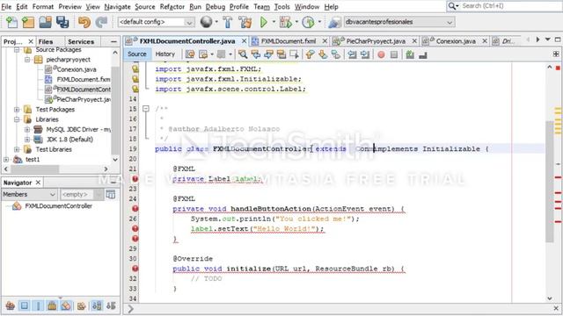563x316 pixels.
Task: Open the Navigate menu
Action: pyautogui.click(x=117, y=6)
